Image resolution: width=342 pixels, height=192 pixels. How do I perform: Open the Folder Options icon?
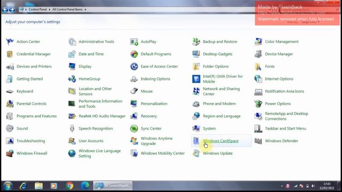[196, 66]
